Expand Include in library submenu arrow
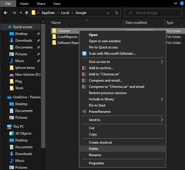Image resolution: width=185 pixels, height=170 pixels. [162, 99]
